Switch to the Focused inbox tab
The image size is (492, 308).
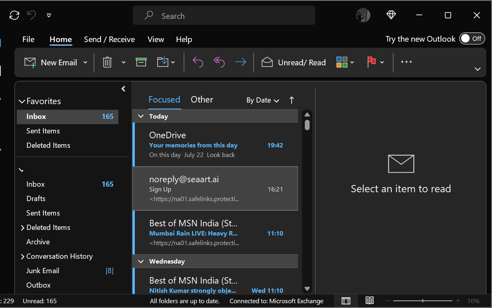164,100
